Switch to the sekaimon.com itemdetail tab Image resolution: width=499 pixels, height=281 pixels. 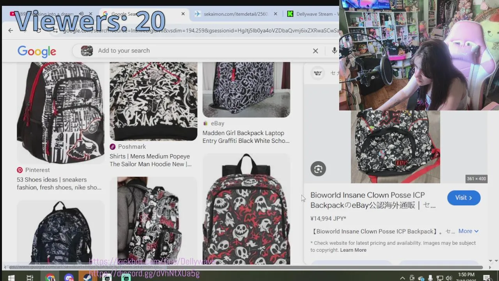coord(236,14)
